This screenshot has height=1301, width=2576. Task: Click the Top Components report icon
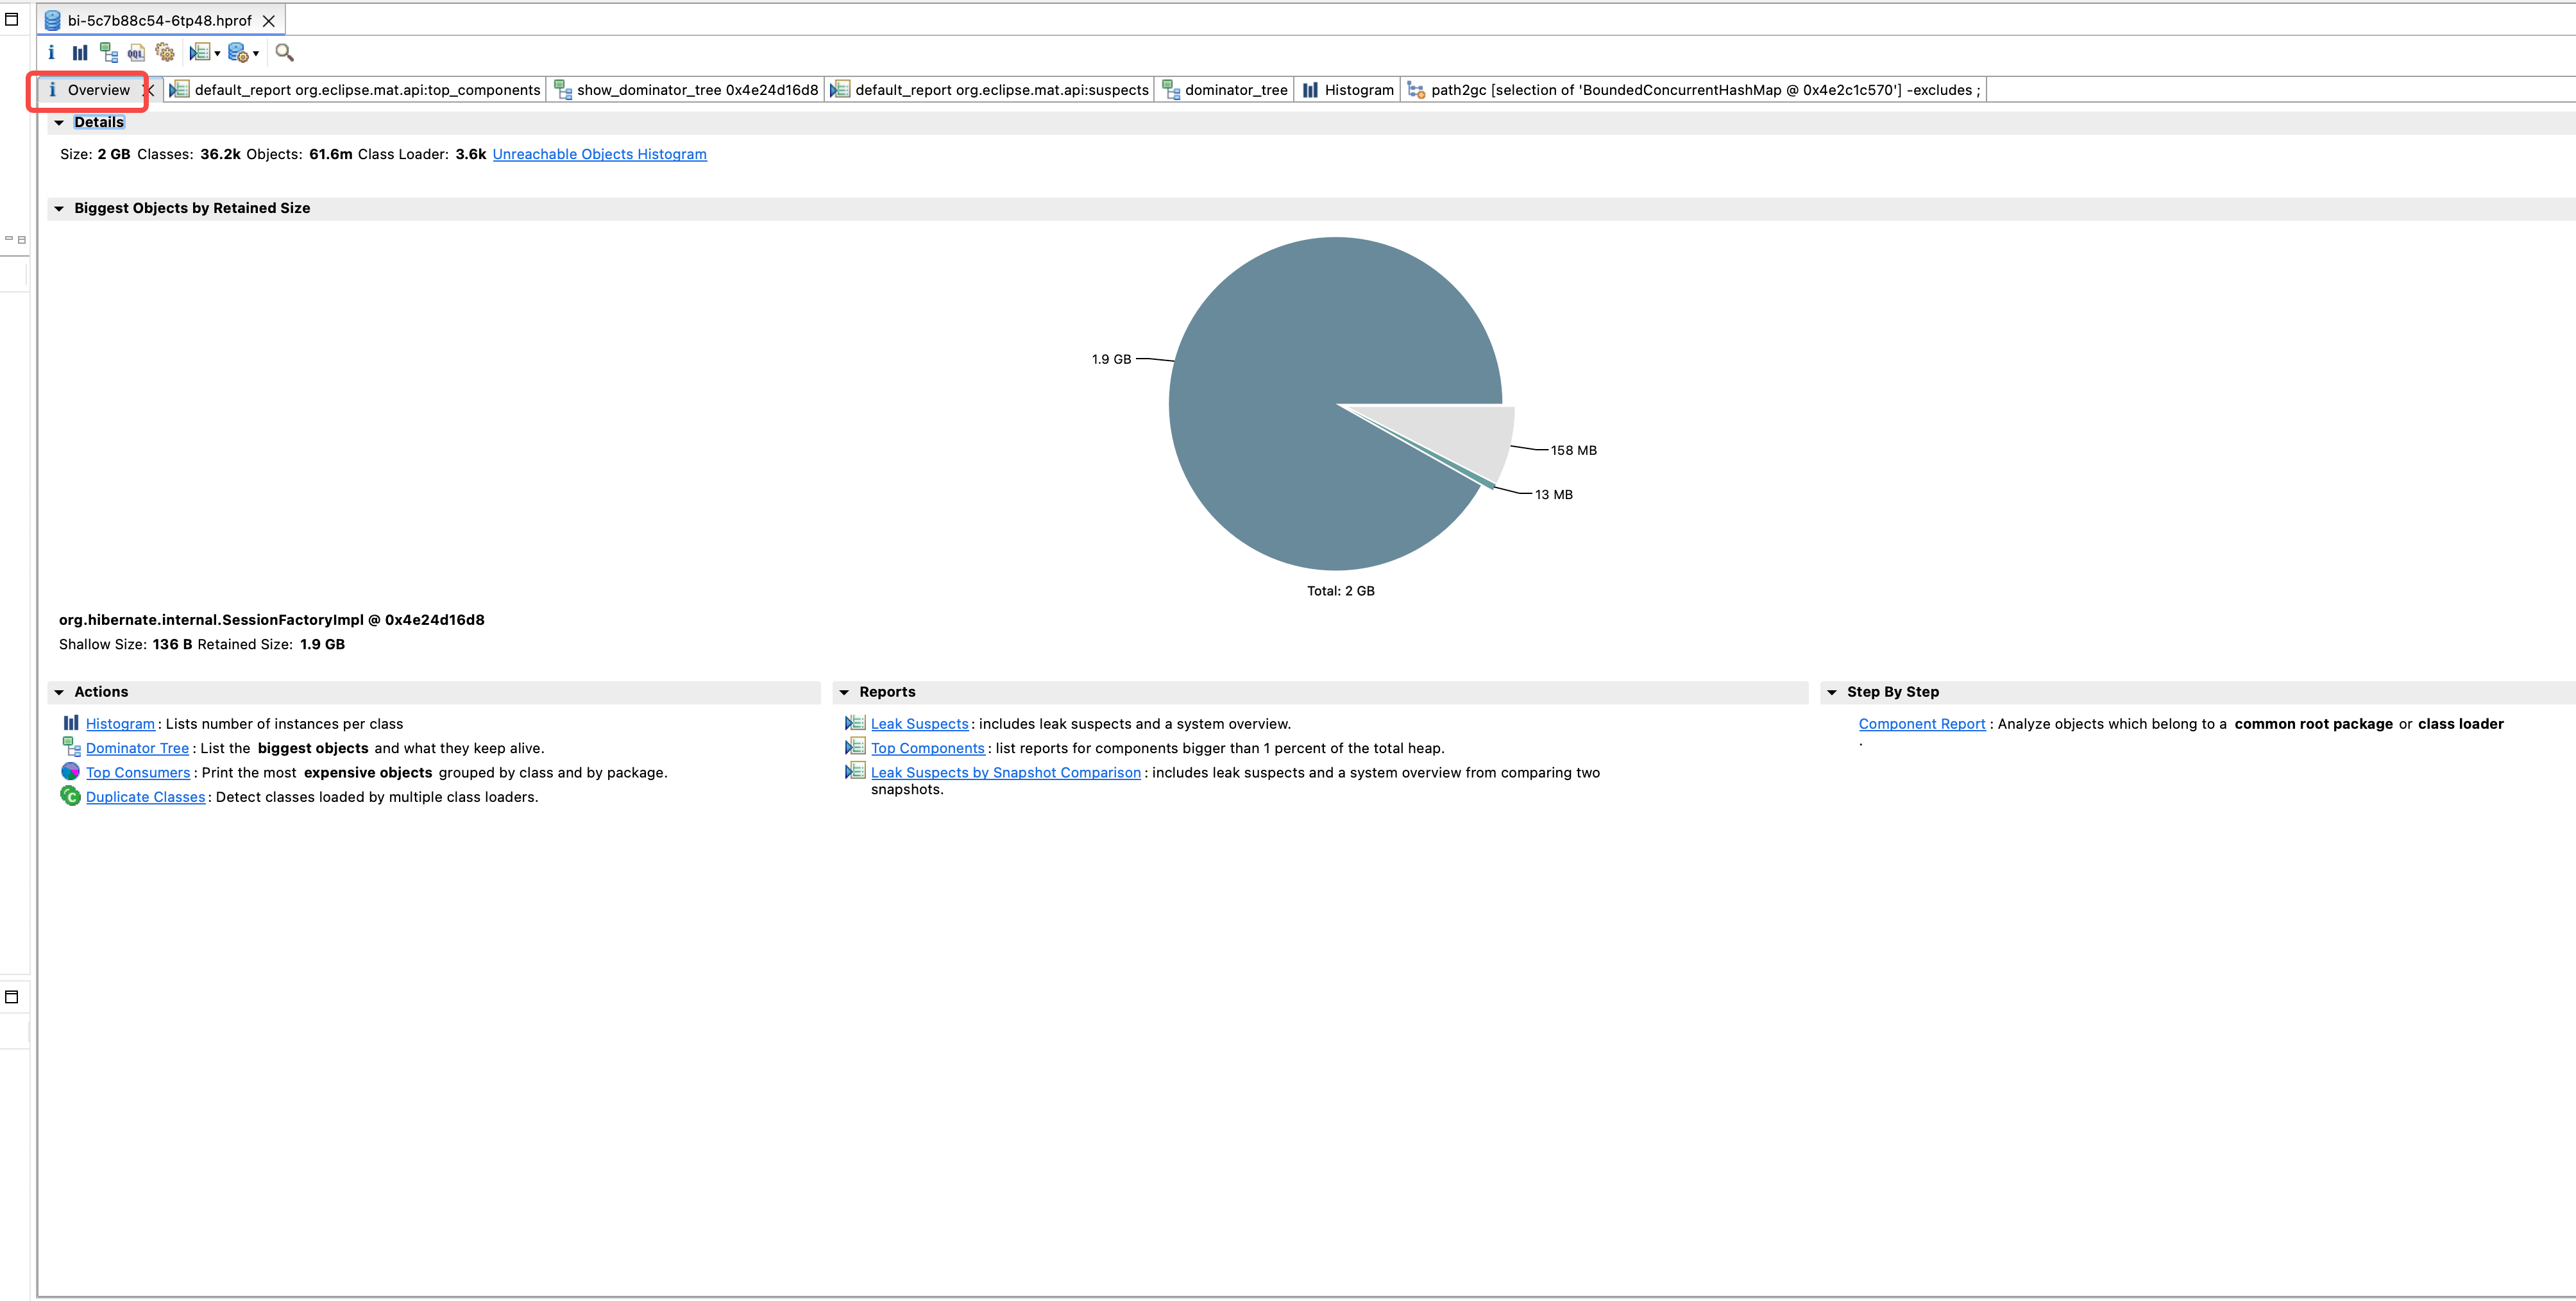click(x=855, y=747)
